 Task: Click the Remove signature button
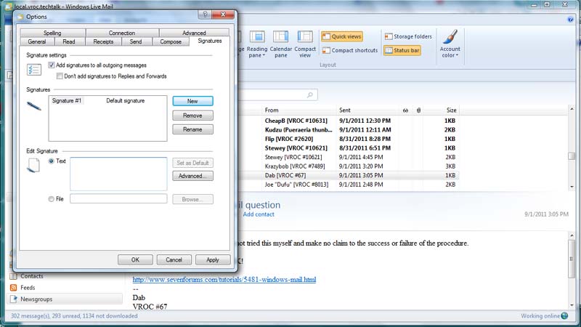(x=192, y=116)
